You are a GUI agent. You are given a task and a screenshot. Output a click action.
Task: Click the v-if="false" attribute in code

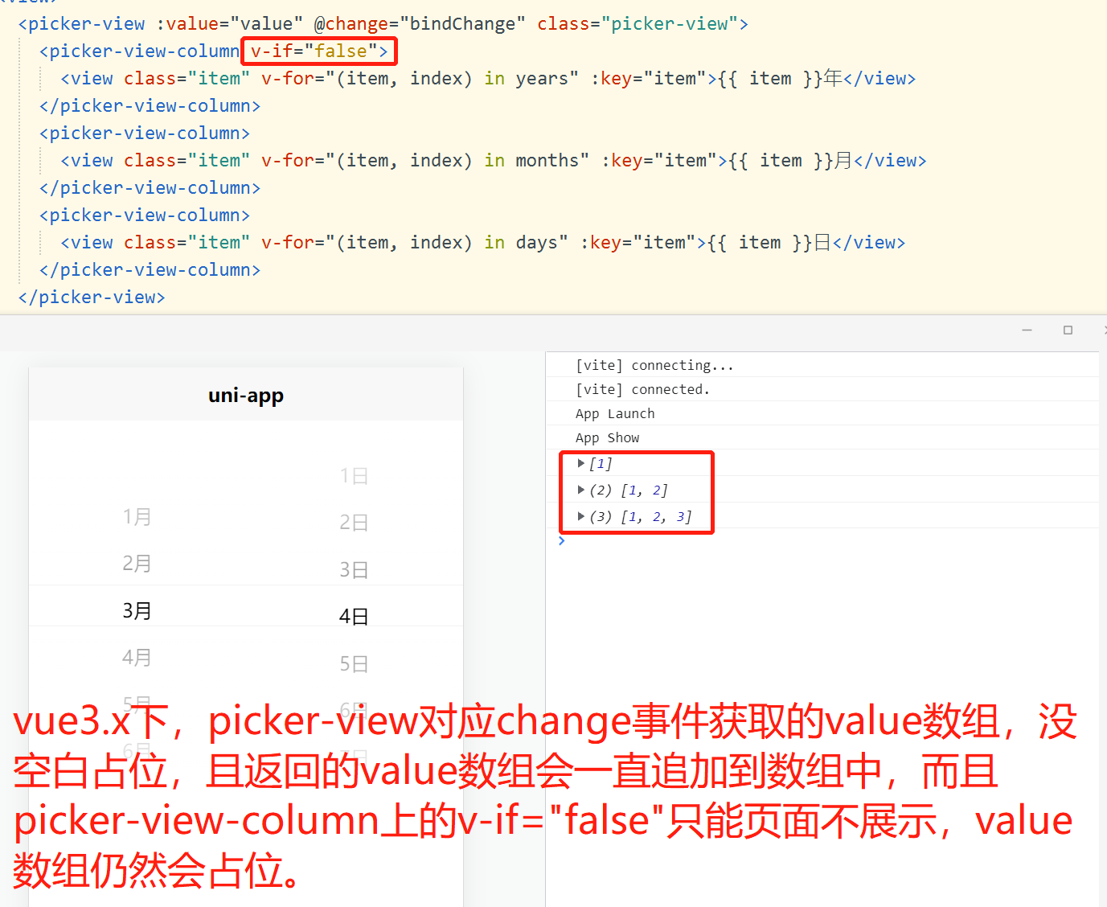(x=318, y=51)
